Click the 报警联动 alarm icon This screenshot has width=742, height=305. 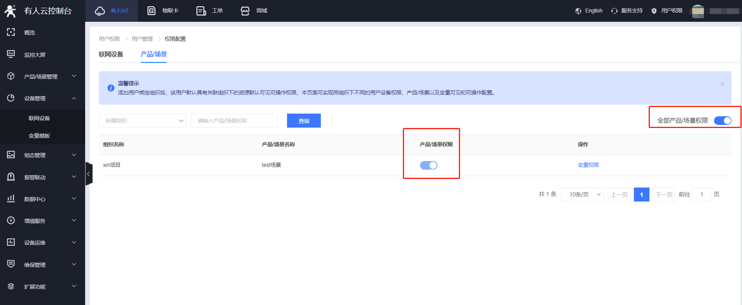[11, 177]
